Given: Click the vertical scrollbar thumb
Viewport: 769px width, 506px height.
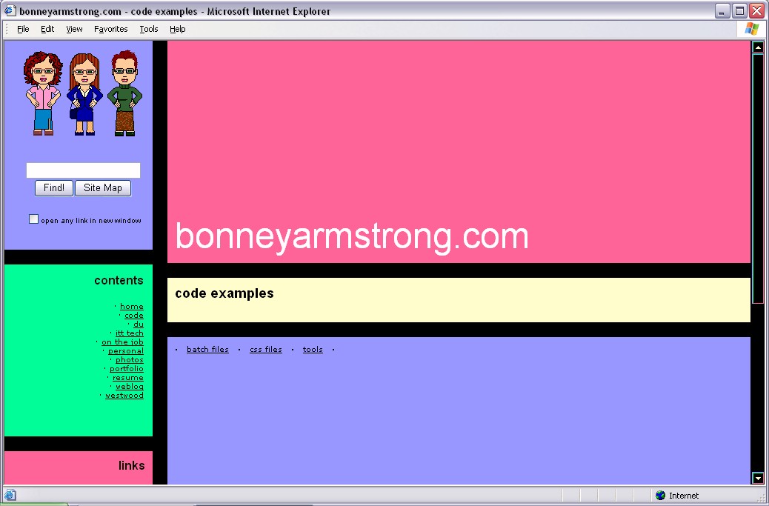Looking at the screenshot, I should pos(757,178).
